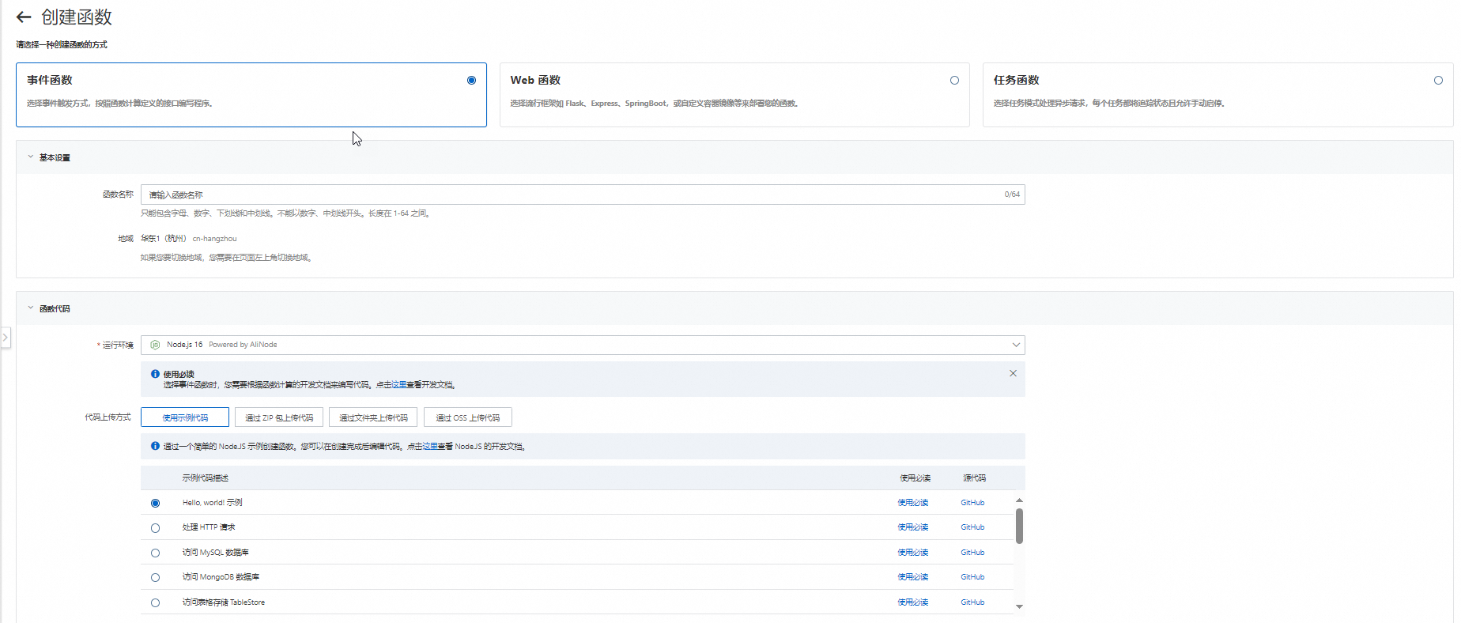Image resolution: width=1461 pixels, height=623 pixels.
Task: Open the 运行环境 Node.js 16 dropdown
Action: click(x=583, y=345)
